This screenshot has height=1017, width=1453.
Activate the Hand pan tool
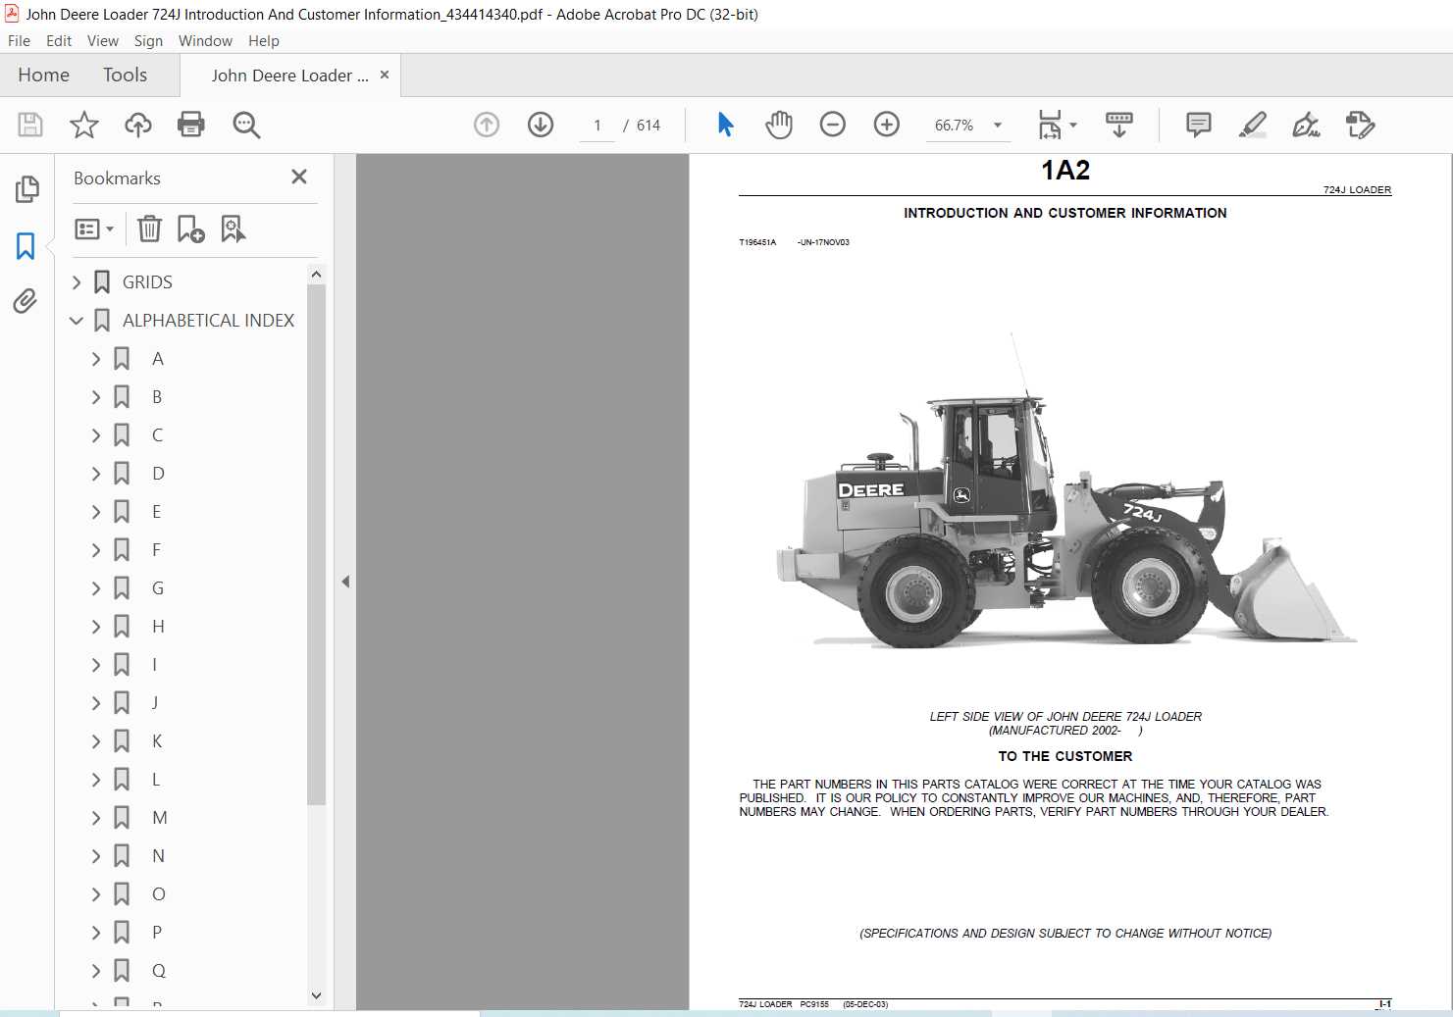779,125
